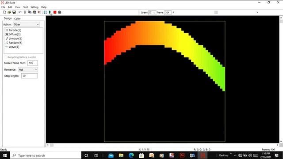Open Microsoft Edge from taskbar
This screenshot has height=159, width=283.
click(131, 155)
